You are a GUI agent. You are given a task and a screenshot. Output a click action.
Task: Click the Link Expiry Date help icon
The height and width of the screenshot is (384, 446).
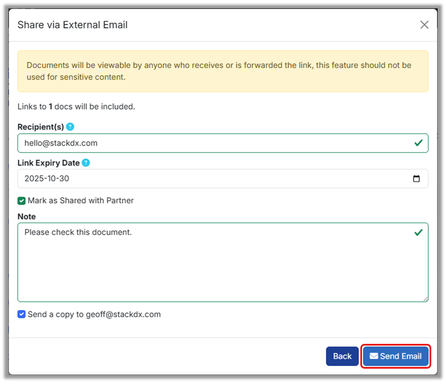(x=86, y=163)
